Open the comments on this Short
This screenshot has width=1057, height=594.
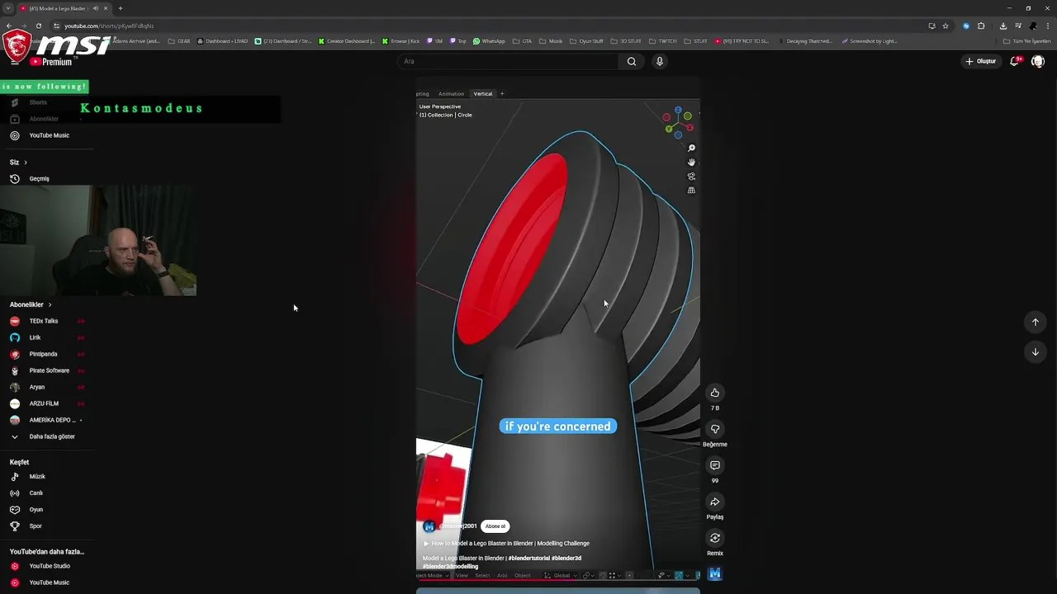(715, 465)
